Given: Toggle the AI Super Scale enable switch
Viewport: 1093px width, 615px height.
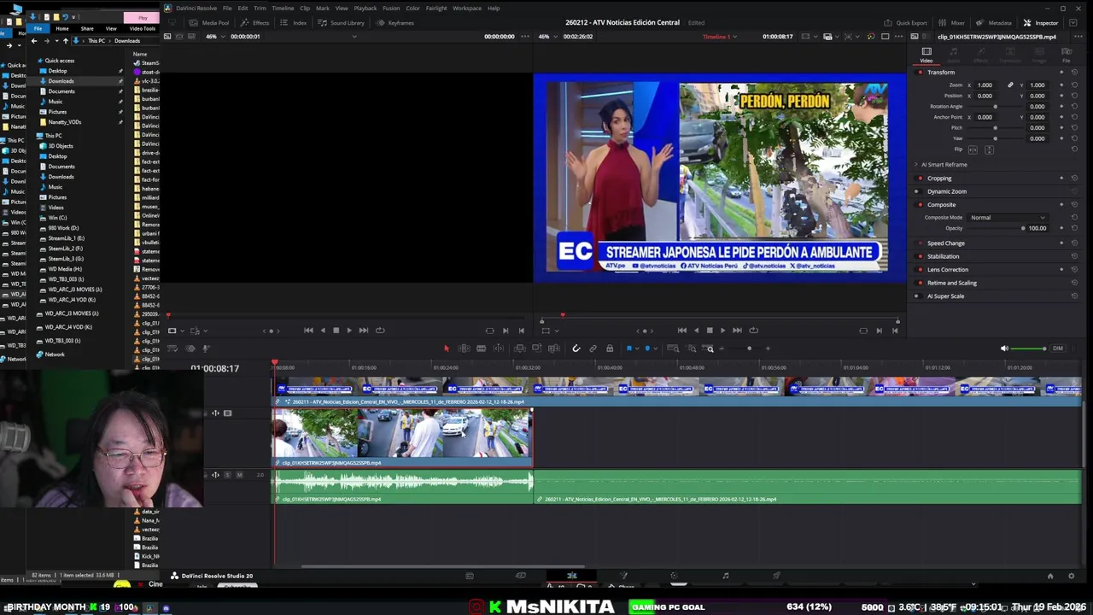Looking at the screenshot, I should (x=920, y=296).
